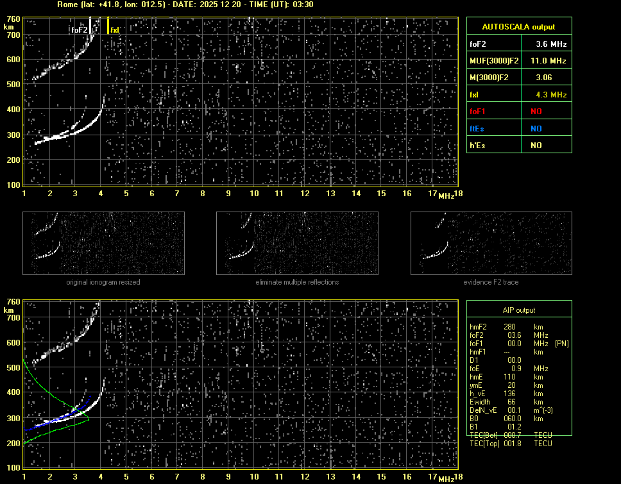Viewport: 621px width, 484px height.
Task: Select the hmF2 280 km row in AIP output
Action: 507,327
